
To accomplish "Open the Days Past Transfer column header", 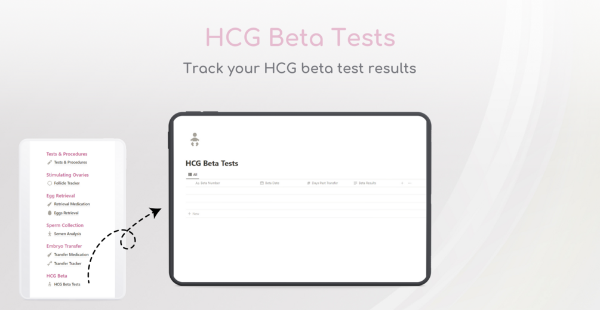I will pyautogui.click(x=322, y=183).
